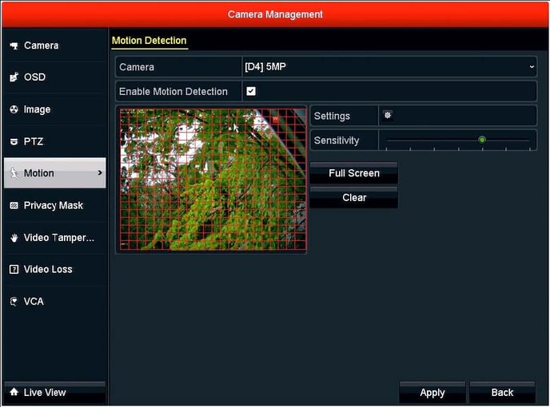
Task: Click the Video Tamper hand icon
Action: click(14, 238)
